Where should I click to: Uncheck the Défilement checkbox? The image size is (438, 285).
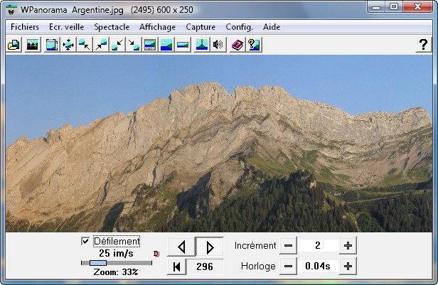pos(85,241)
